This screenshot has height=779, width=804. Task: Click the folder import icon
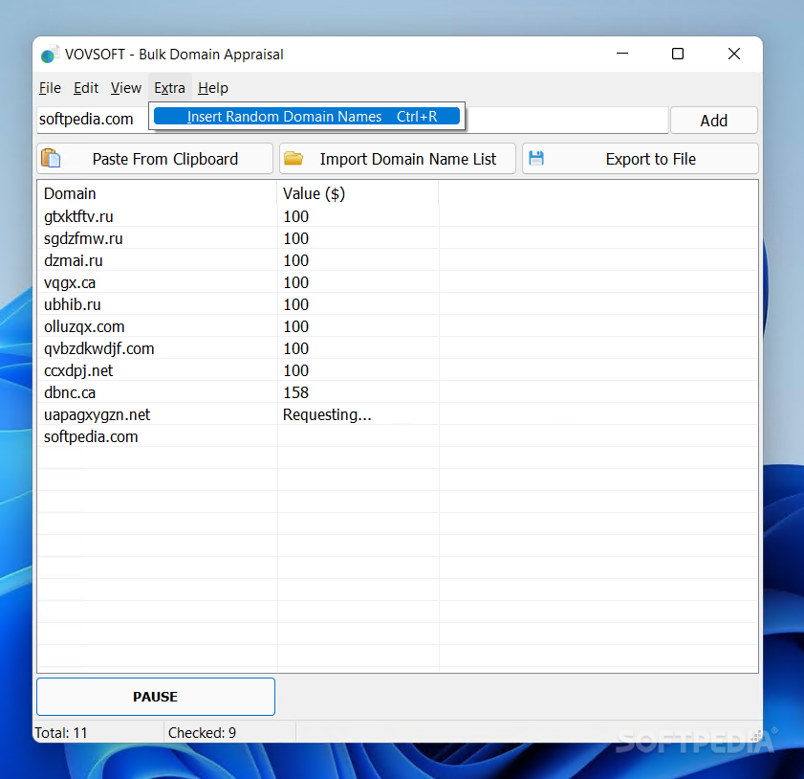pos(293,158)
